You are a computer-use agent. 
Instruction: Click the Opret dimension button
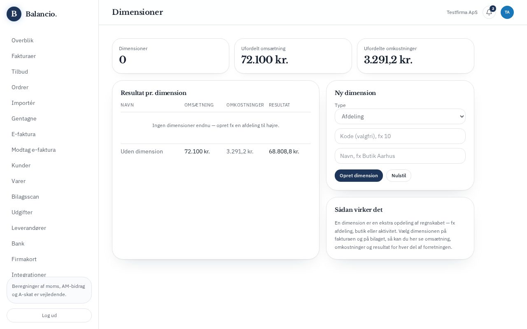pyautogui.click(x=359, y=176)
